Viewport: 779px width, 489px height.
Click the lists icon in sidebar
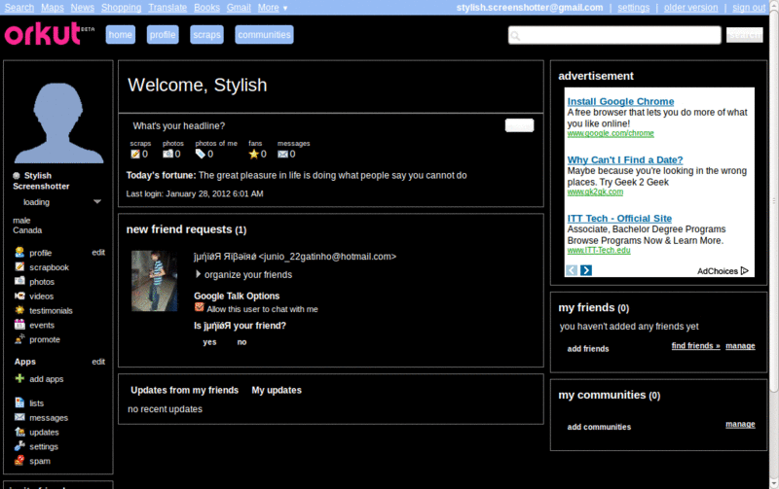click(19, 402)
